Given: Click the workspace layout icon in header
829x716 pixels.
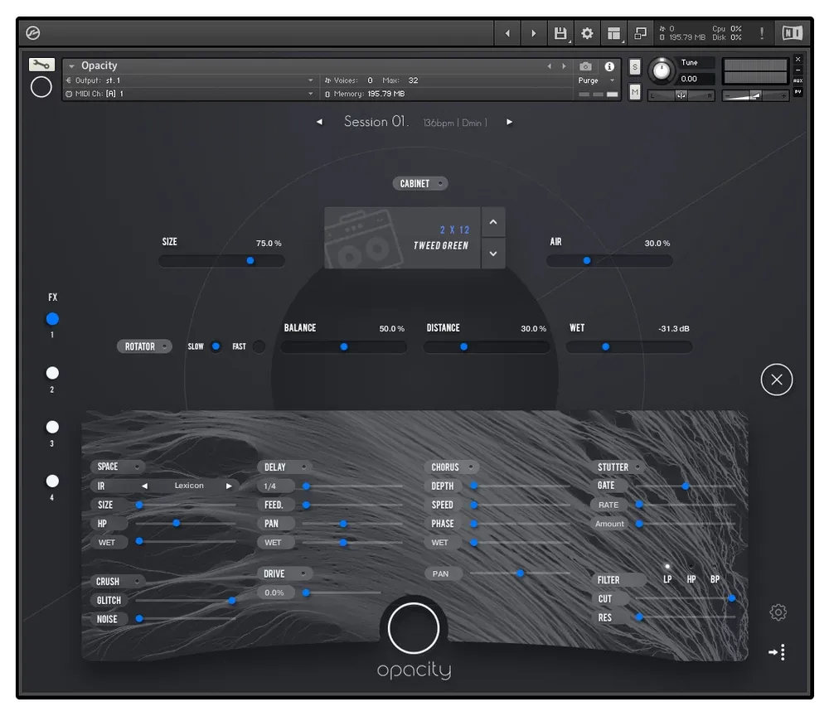Looking at the screenshot, I should click(613, 33).
